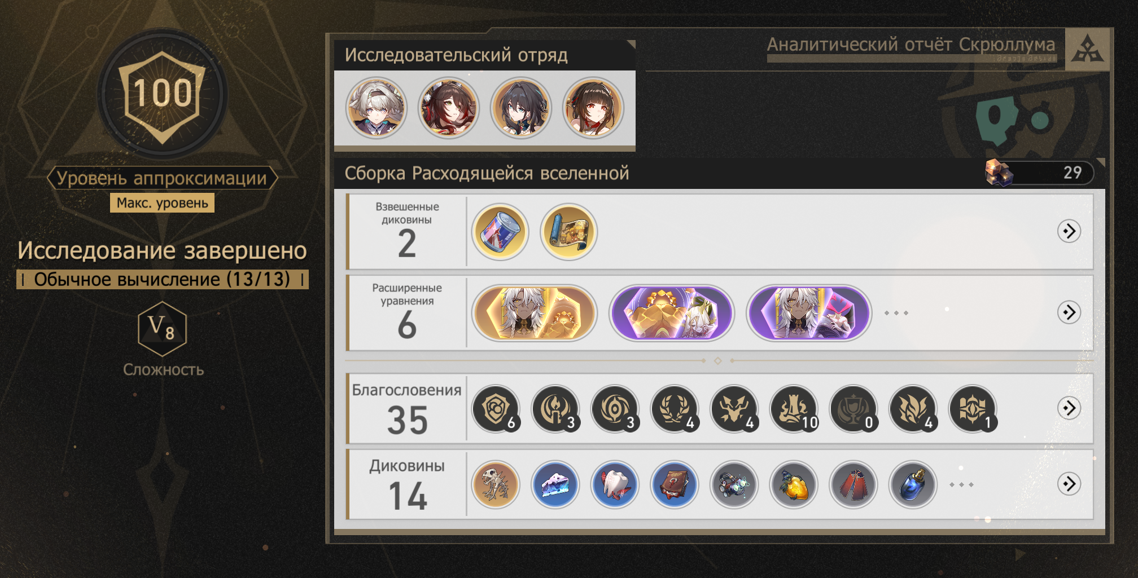Click the trophy blessing icon with count 0

(x=853, y=409)
